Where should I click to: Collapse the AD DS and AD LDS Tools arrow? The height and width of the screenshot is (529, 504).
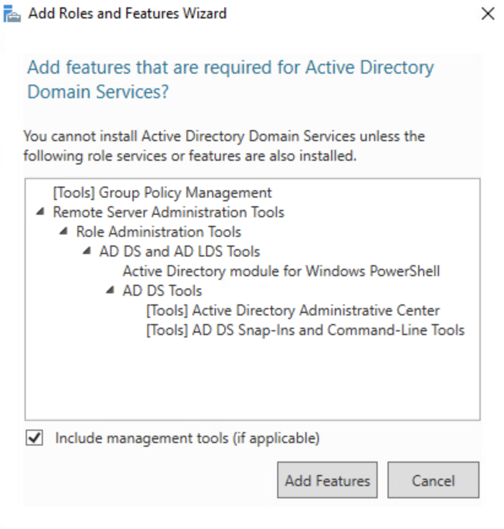tap(87, 252)
